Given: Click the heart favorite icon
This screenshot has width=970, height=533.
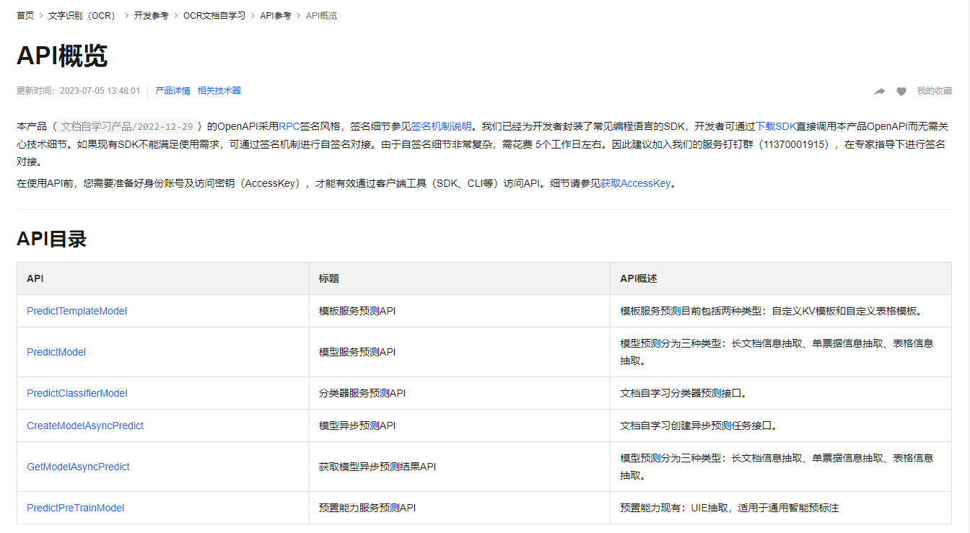Looking at the screenshot, I should (901, 92).
